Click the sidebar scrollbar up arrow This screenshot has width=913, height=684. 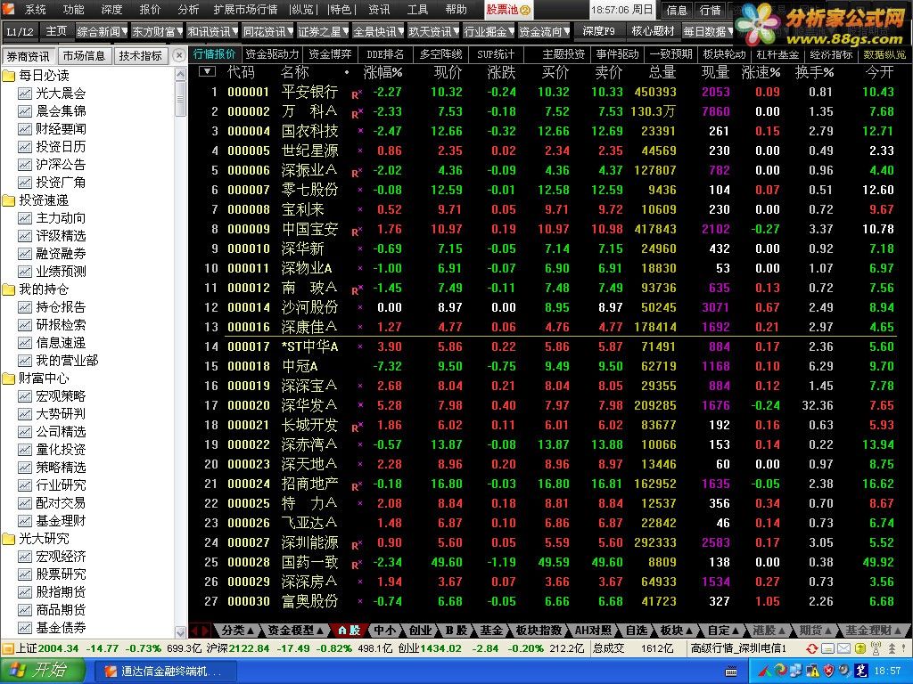click(180, 73)
